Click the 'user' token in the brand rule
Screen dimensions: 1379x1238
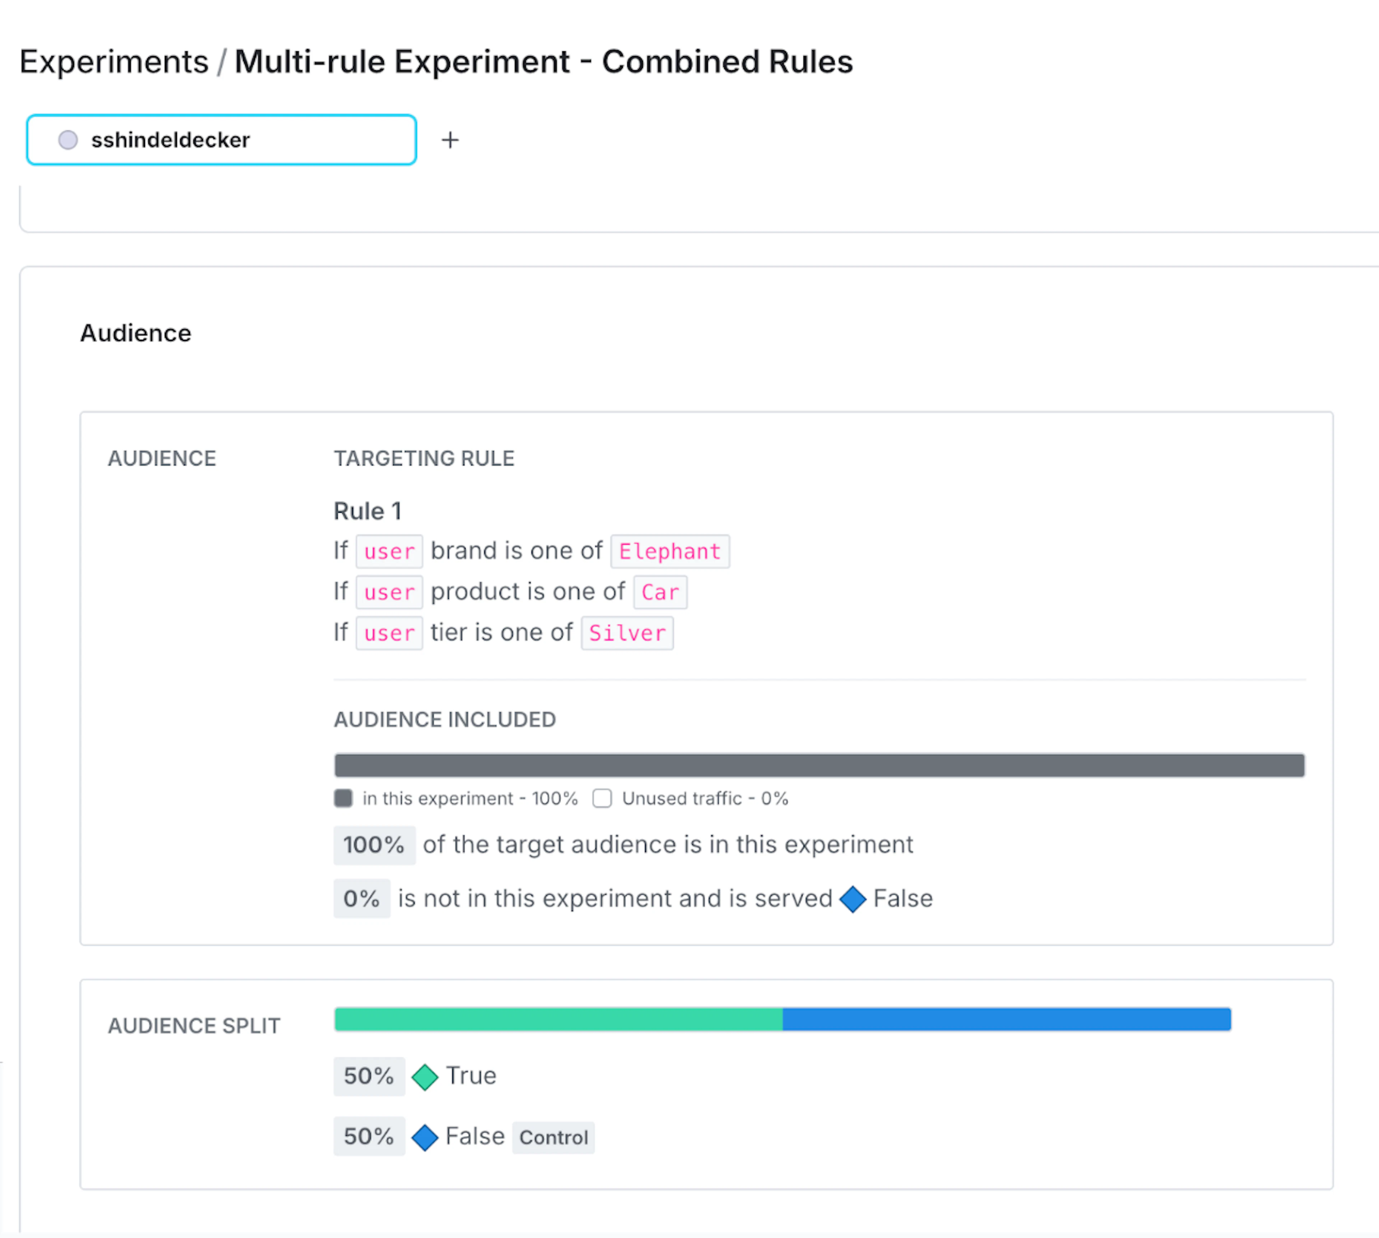click(389, 551)
